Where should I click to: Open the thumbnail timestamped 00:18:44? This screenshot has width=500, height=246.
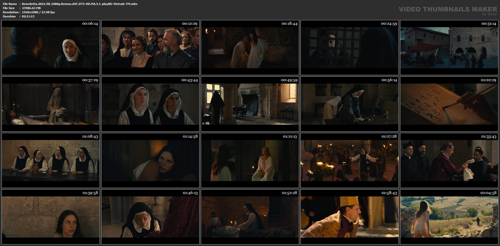(250, 48)
